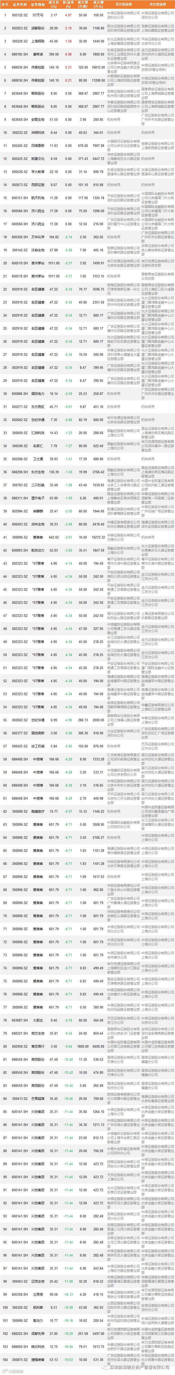Click the 捷强装备 name cell
Screen dimensions: 175x1375
pos(38,1360)
